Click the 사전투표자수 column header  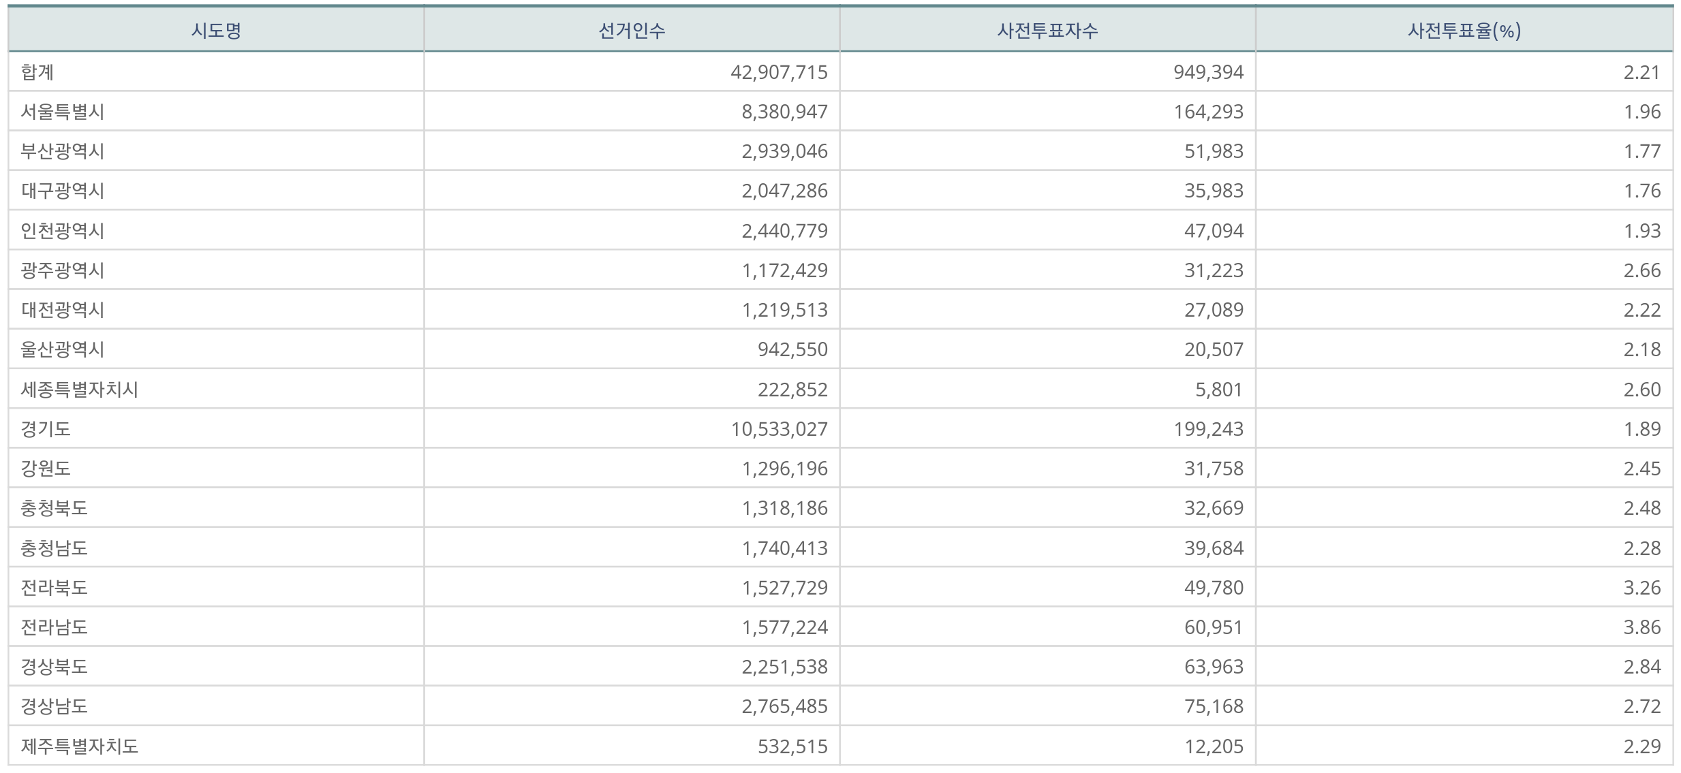click(x=1047, y=31)
